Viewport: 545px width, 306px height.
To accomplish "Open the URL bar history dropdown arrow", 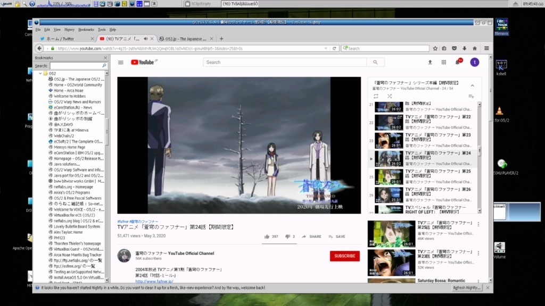I will pyautogui.click(x=326, y=48).
